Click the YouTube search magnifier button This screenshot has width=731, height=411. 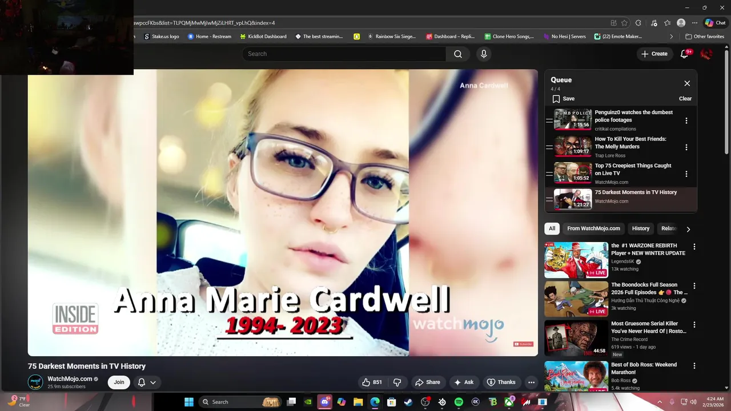[458, 54]
